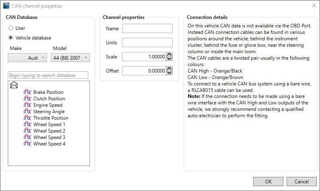Select the Wheel Speed 4 channel

coord(49,143)
